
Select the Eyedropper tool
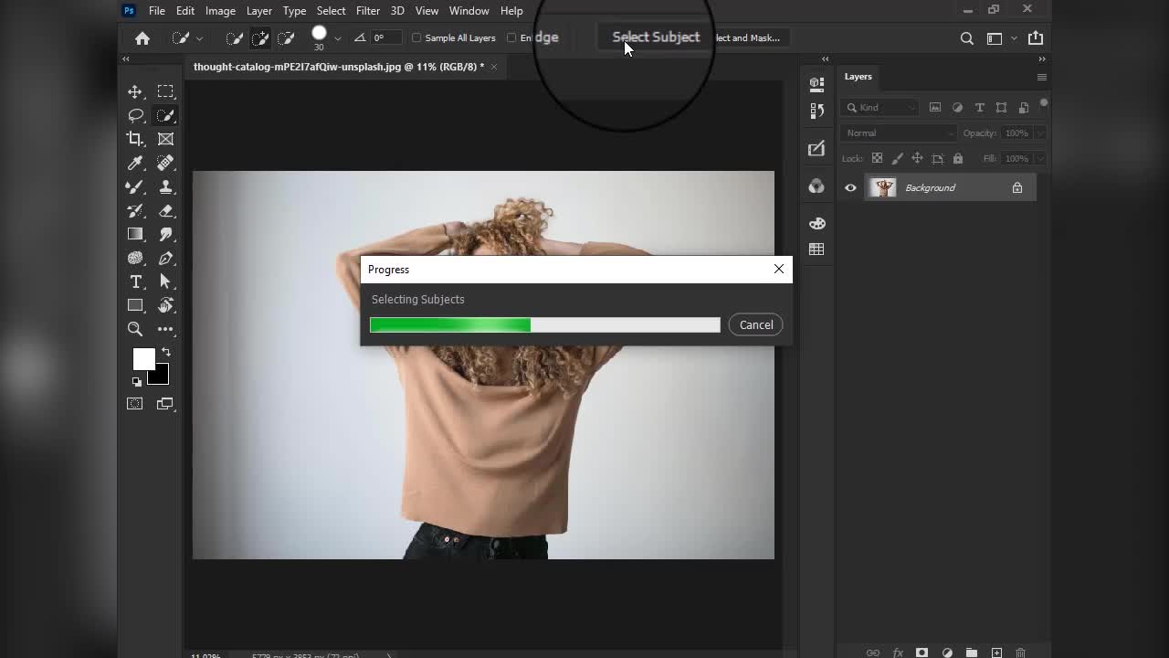(x=135, y=163)
